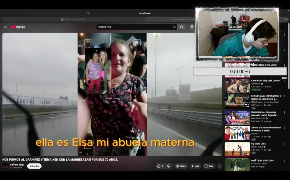The width and height of the screenshot is (290, 180).
Task: Click the website settings icon beside youtube.com
Action: [x=88, y=13]
